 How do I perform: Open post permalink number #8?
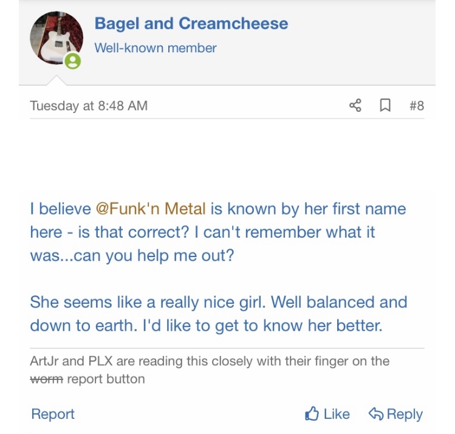417,106
